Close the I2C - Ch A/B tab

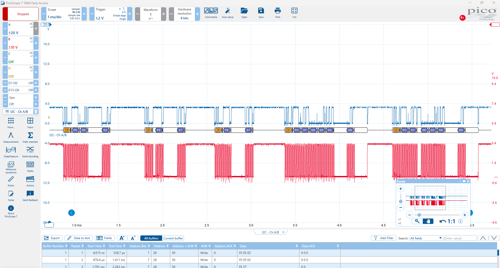[x=283, y=232]
